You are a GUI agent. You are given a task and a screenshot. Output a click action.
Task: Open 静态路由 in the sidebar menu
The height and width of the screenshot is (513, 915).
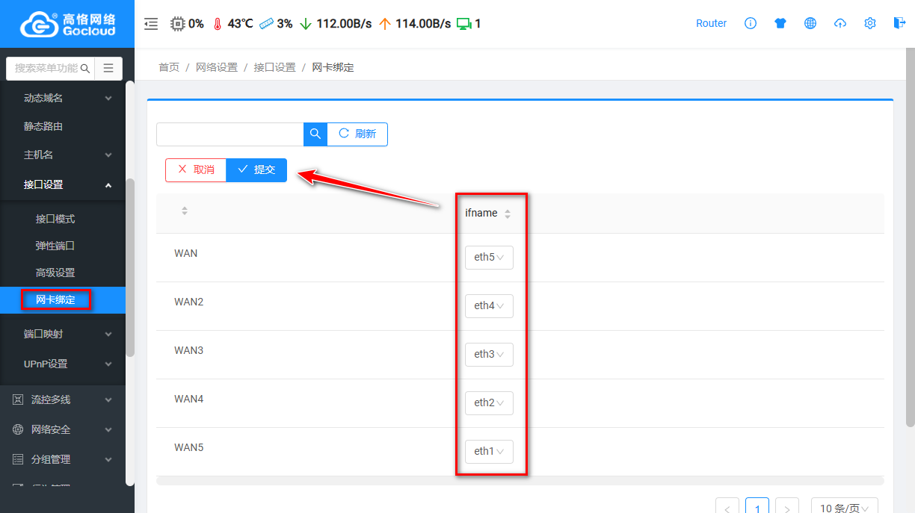43,126
